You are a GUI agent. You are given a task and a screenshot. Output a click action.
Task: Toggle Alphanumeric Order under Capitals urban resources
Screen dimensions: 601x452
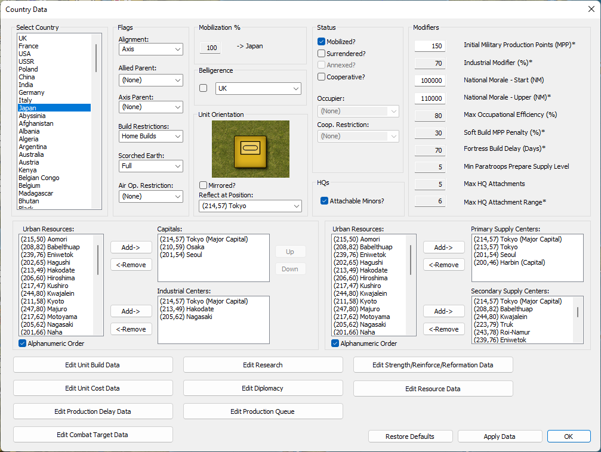click(22, 343)
